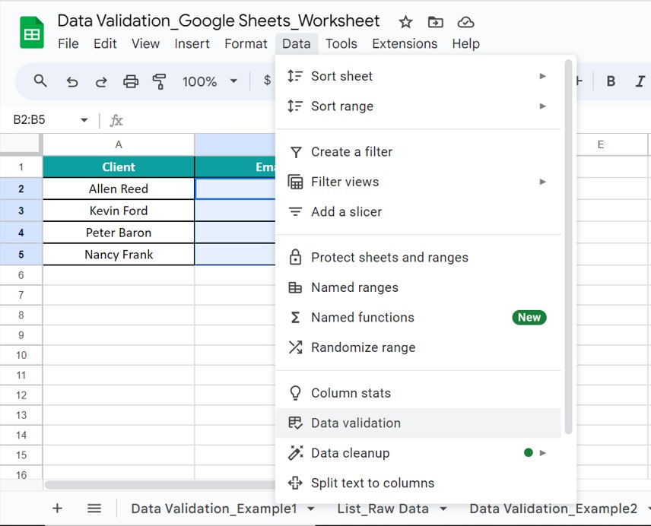Image resolution: width=651 pixels, height=526 pixels.
Task: Click the Data menu vertical scrollbar
Action: coord(568,247)
